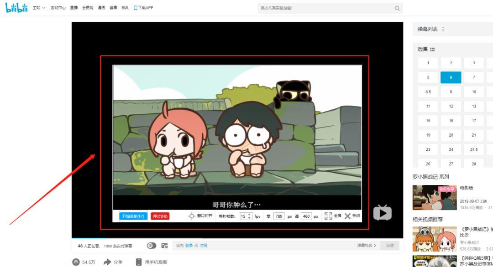Open 赛事 in top navigation
Viewport: 493px width, 267px height.
tap(113, 8)
